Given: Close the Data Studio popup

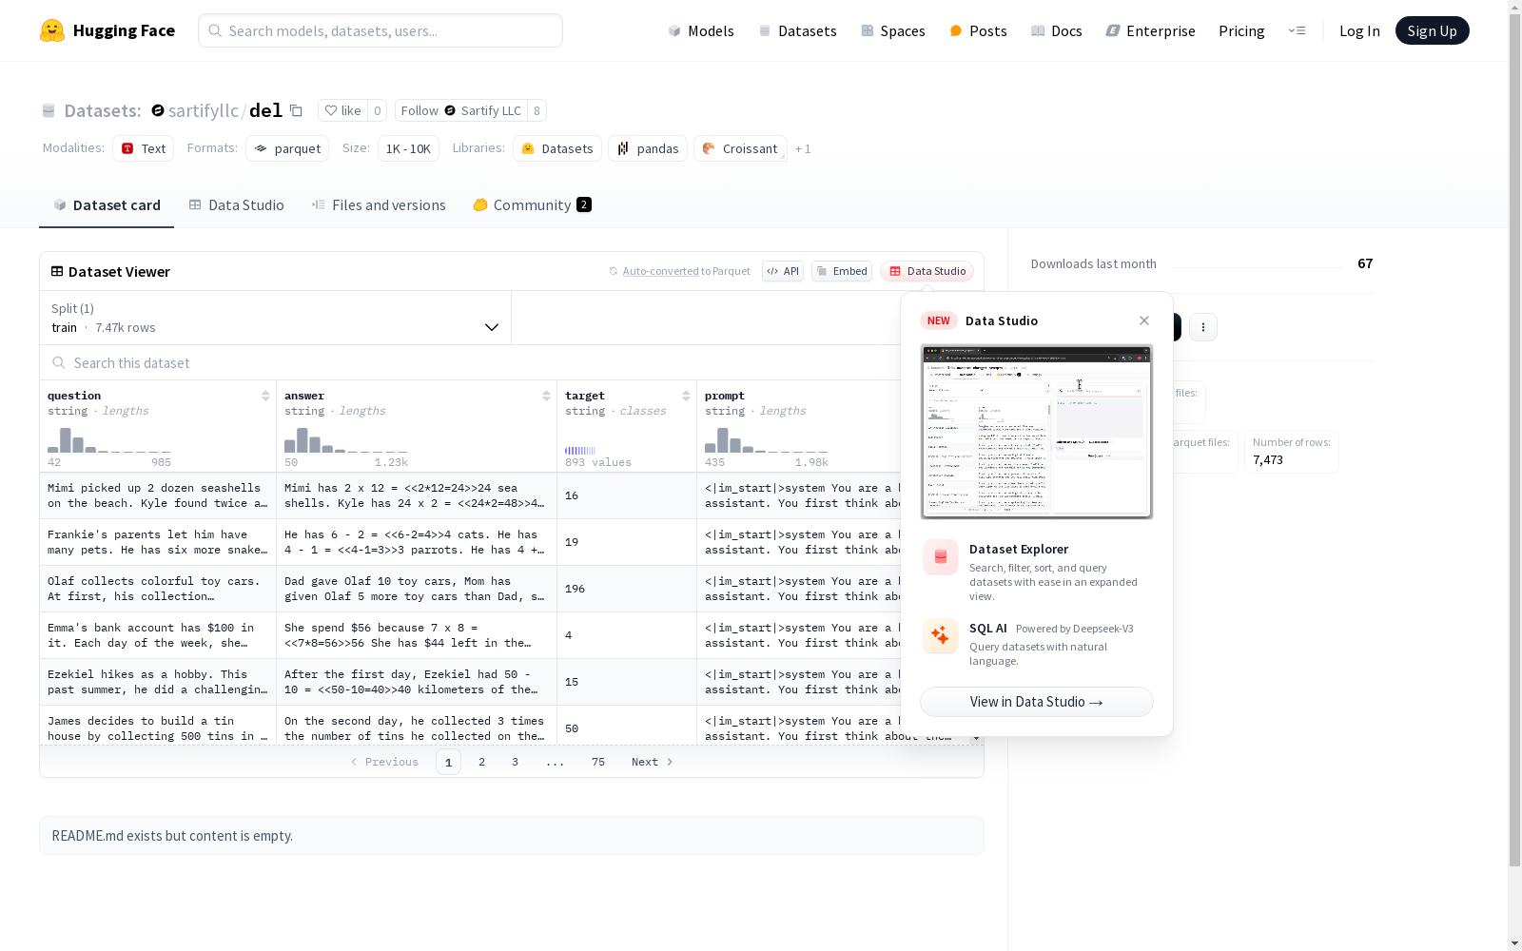Looking at the screenshot, I should coord(1144,320).
